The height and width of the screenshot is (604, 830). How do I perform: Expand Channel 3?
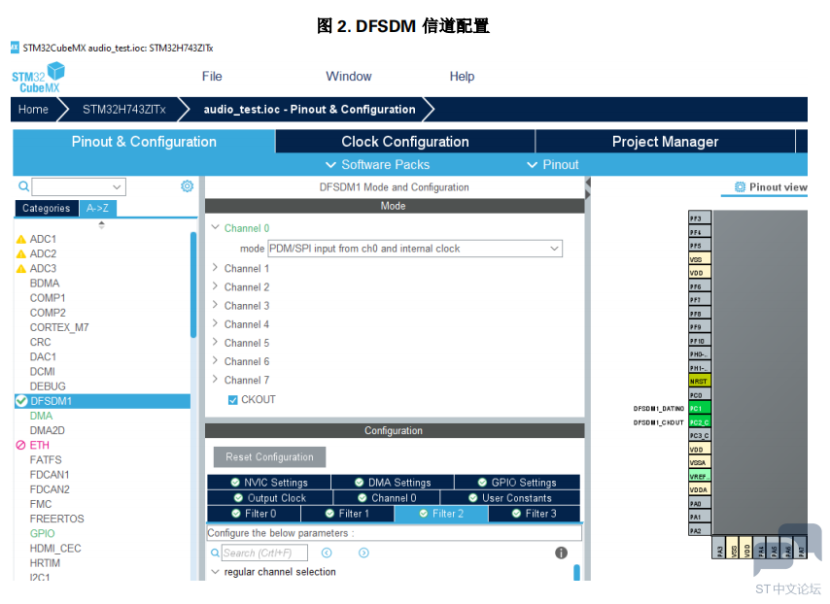(215, 305)
